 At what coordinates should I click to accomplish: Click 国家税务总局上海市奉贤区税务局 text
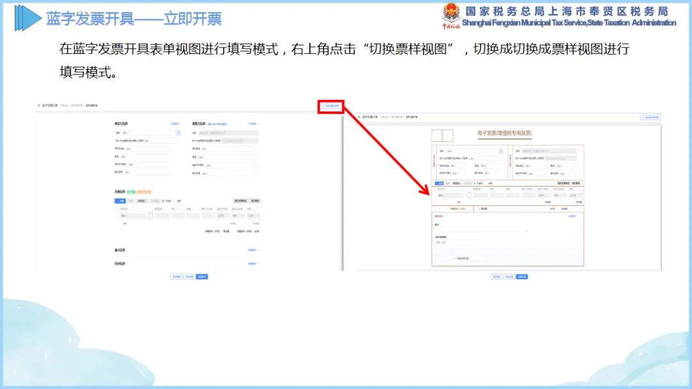pyautogui.click(x=566, y=12)
